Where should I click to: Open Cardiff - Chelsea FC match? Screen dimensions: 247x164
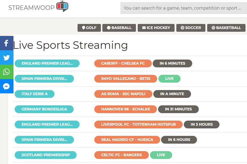123,63
